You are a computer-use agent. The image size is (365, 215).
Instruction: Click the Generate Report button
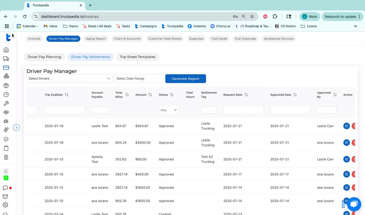click(185, 79)
